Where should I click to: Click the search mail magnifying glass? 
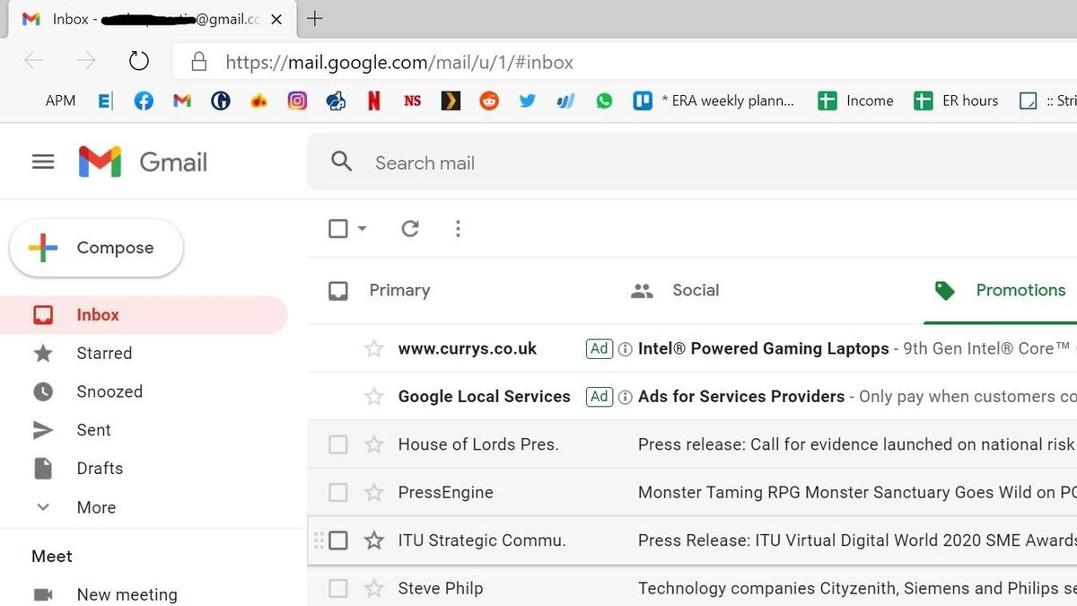click(341, 162)
